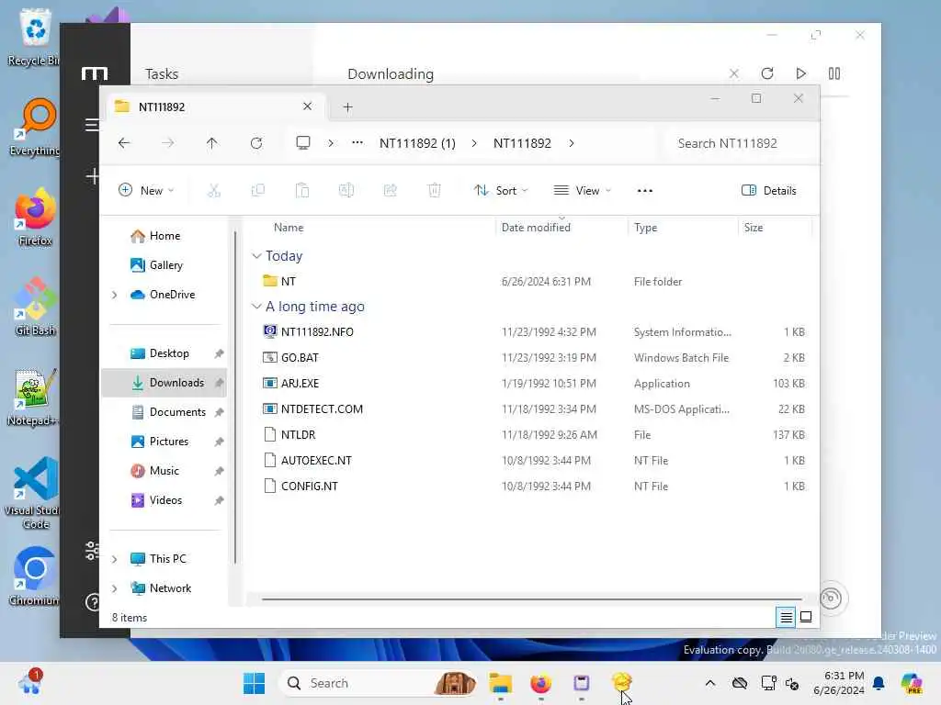Show hidden breadcrumb path ellipsis

click(x=357, y=142)
